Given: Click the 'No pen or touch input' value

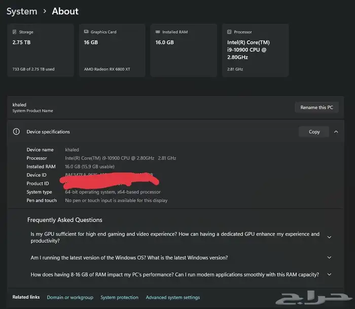Looking at the screenshot, I should [x=116, y=200].
